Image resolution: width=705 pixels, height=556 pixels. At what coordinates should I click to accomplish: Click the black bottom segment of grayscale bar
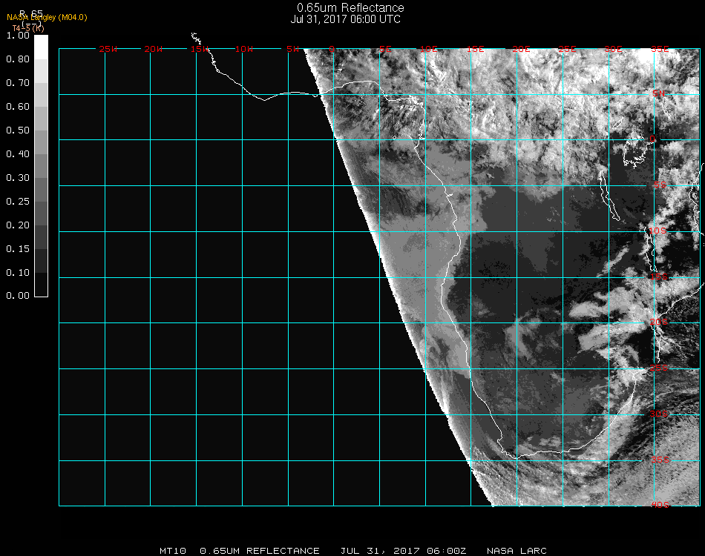coord(41,284)
